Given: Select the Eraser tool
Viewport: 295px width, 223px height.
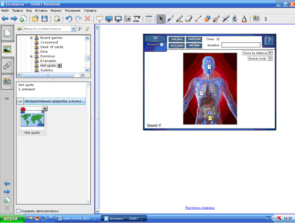Looking at the screenshot, I should [x=189, y=19].
